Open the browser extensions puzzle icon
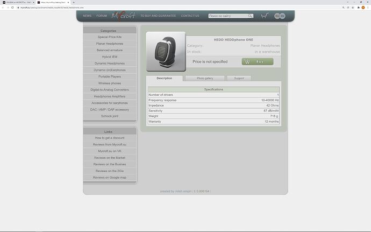The width and height of the screenshot is (371, 232). click(359, 8)
